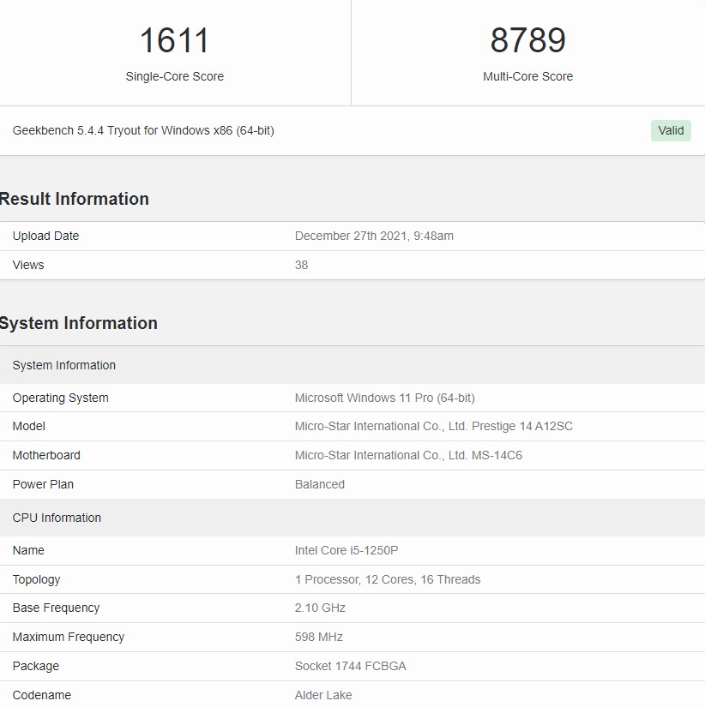The width and height of the screenshot is (705, 707).
Task: Click the Upload Date value December 27th 2021
Action: [374, 236]
